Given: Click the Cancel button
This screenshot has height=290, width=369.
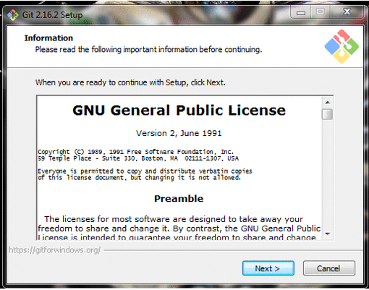Looking at the screenshot, I should click(x=329, y=268).
